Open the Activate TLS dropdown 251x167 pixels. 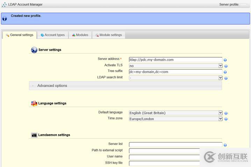(x=175, y=66)
